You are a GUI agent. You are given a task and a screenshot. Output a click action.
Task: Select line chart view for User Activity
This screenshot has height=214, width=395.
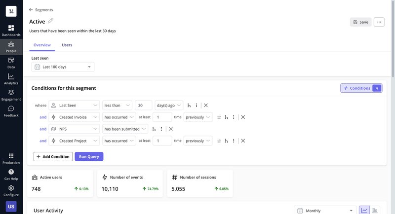364,211
